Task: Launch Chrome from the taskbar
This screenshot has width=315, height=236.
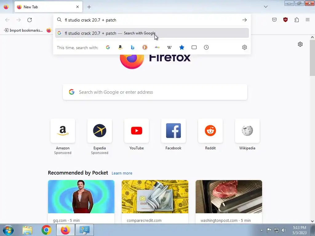Action: 46,230
